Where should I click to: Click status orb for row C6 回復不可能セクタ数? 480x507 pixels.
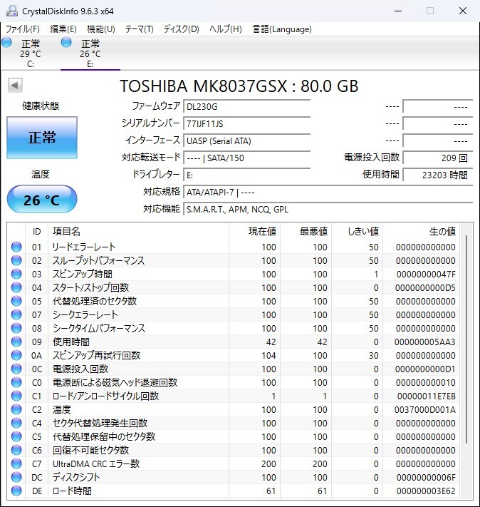(16, 450)
